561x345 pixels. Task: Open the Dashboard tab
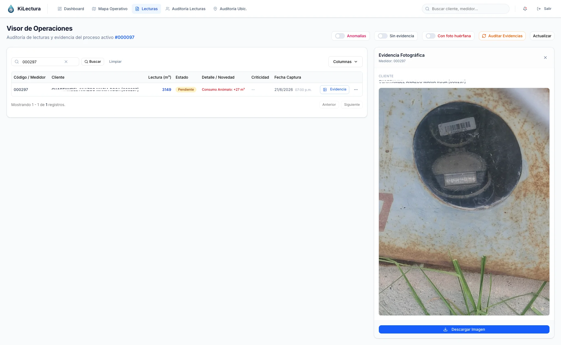(x=71, y=9)
